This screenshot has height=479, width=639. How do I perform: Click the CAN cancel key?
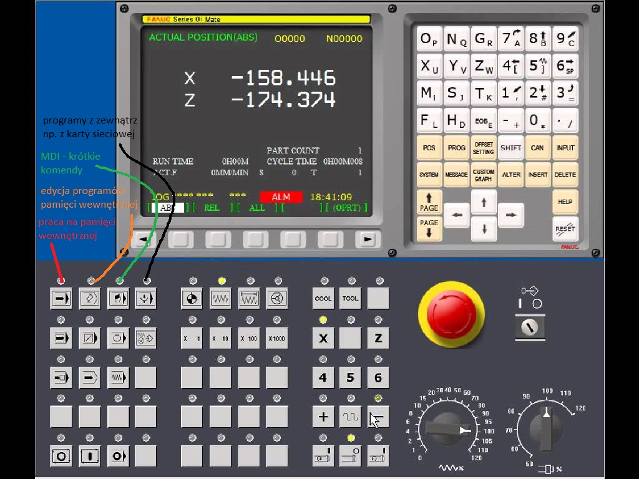click(537, 148)
